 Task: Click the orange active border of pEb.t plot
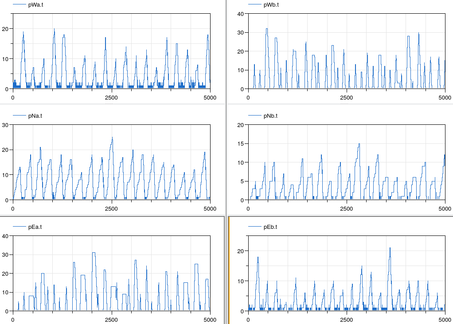tap(229, 270)
